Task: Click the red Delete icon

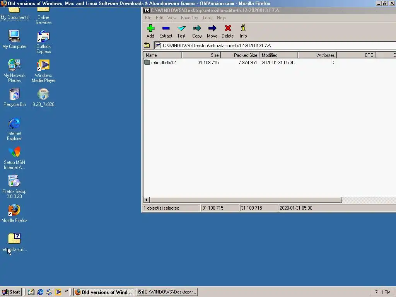Action: point(228,28)
